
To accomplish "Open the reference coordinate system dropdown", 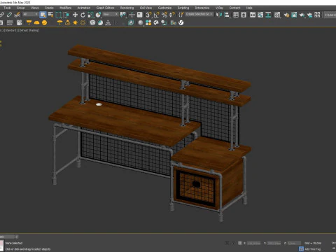I will [x=111, y=15].
